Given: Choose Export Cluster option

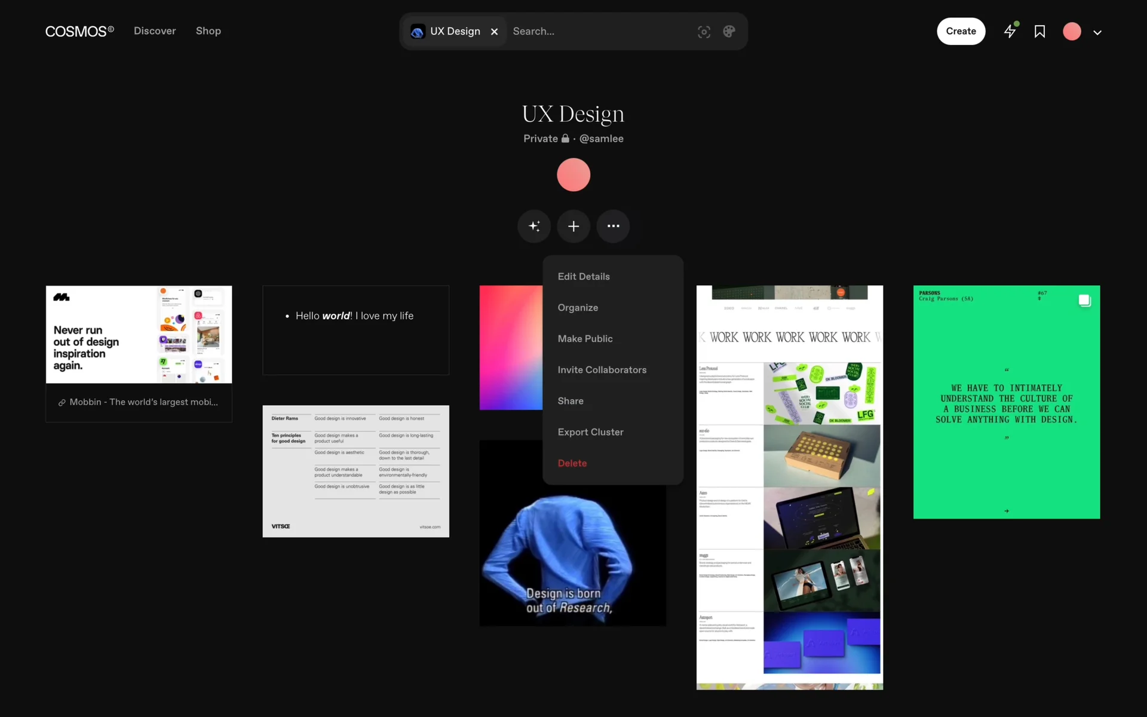Looking at the screenshot, I should [x=590, y=432].
